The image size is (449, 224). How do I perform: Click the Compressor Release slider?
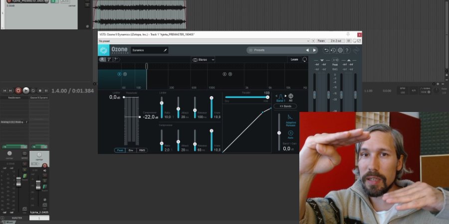click(195, 140)
